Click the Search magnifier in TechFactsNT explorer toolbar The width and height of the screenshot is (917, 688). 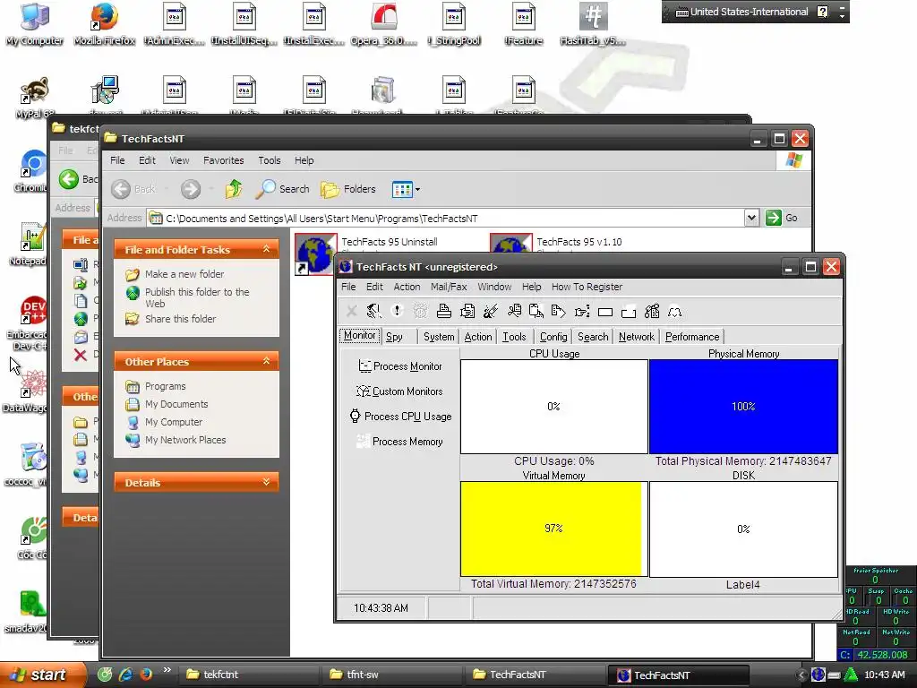282,189
